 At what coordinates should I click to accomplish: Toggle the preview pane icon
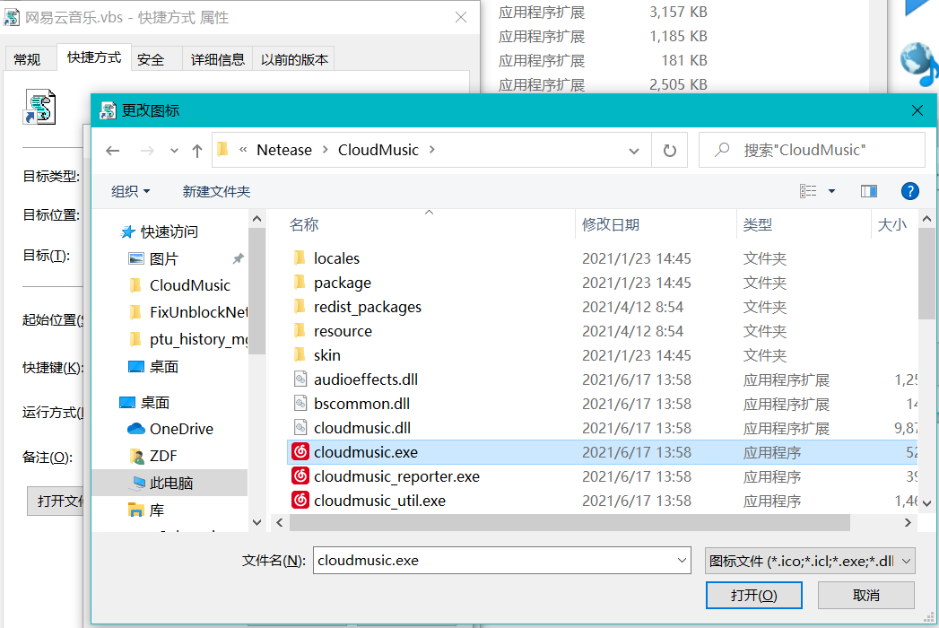pos(869,191)
